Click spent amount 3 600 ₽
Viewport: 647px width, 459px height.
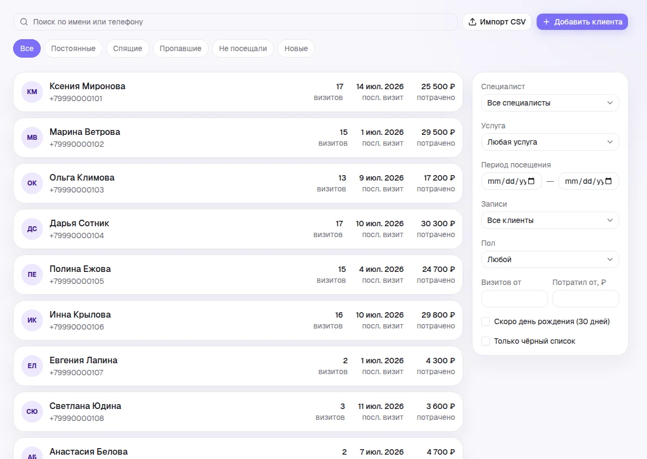pyautogui.click(x=440, y=406)
